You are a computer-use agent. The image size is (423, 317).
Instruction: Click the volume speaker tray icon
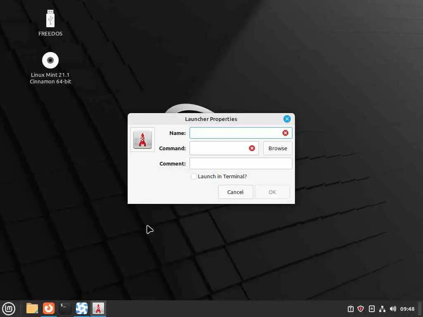point(393,309)
